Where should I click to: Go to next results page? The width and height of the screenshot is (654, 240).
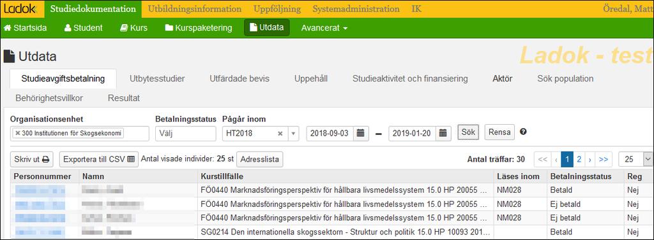(x=589, y=159)
